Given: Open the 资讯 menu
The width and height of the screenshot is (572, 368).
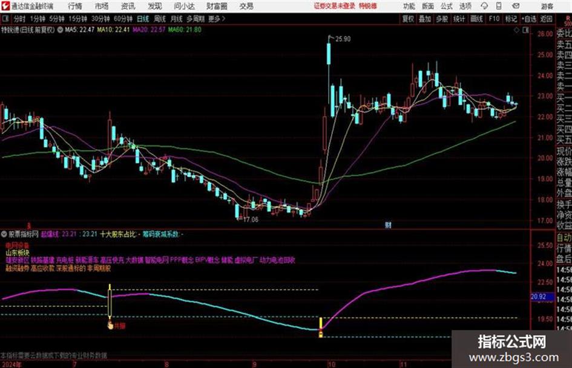Looking at the screenshot, I should point(128,6).
